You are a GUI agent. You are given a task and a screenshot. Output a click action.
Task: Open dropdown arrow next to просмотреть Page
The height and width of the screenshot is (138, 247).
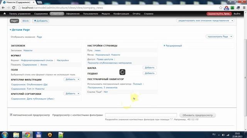tap(231, 37)
